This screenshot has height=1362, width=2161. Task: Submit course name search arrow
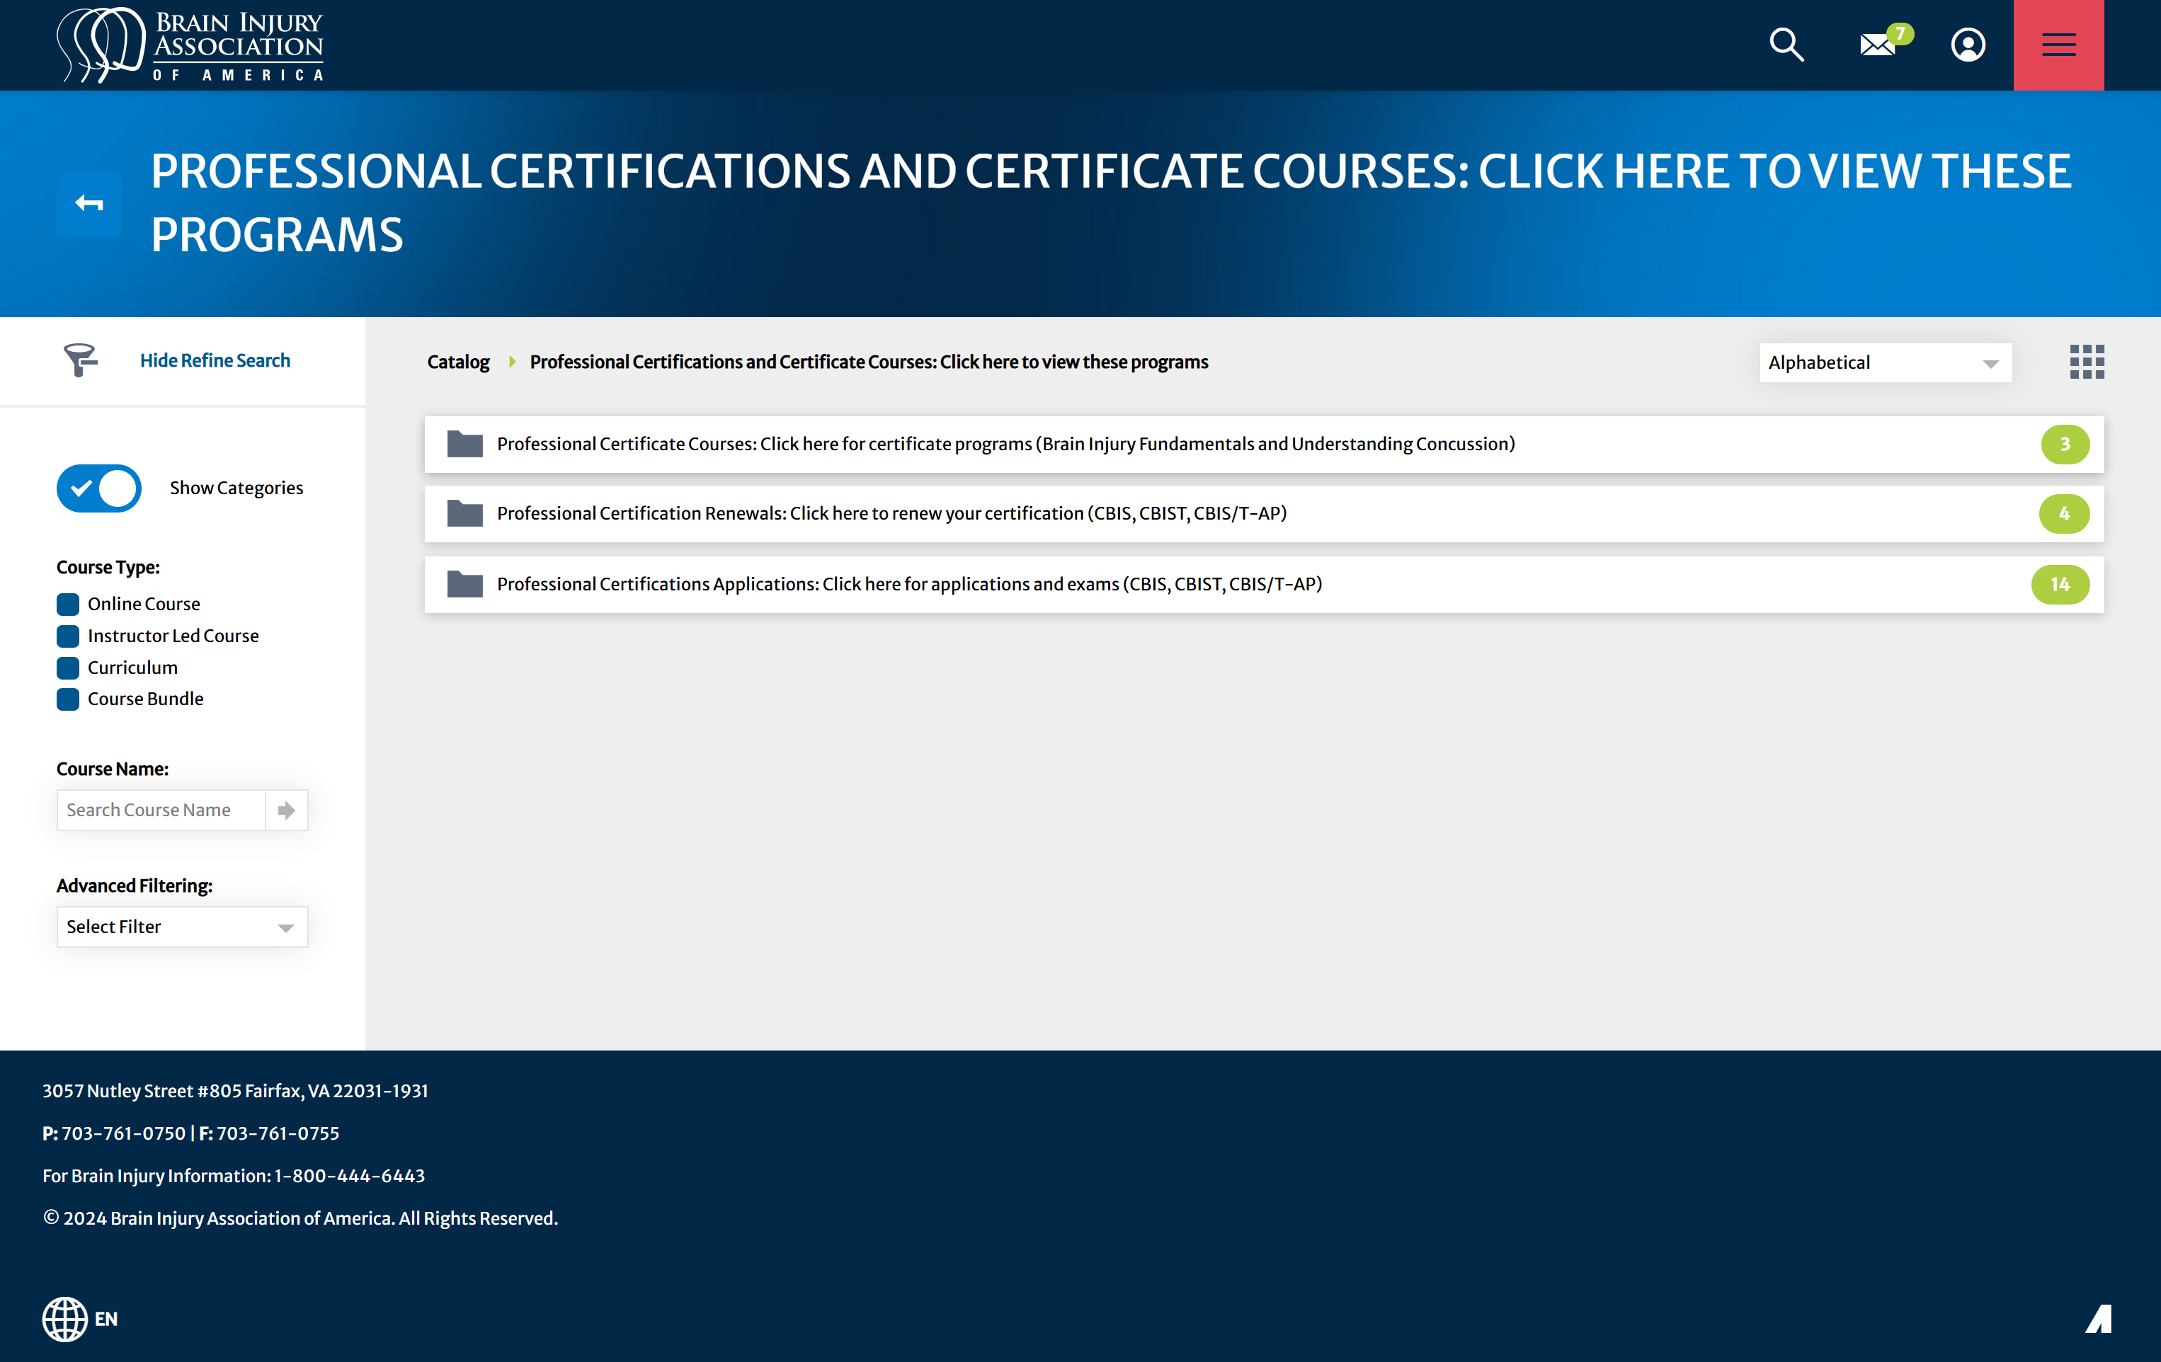click(x=286, y=811)
